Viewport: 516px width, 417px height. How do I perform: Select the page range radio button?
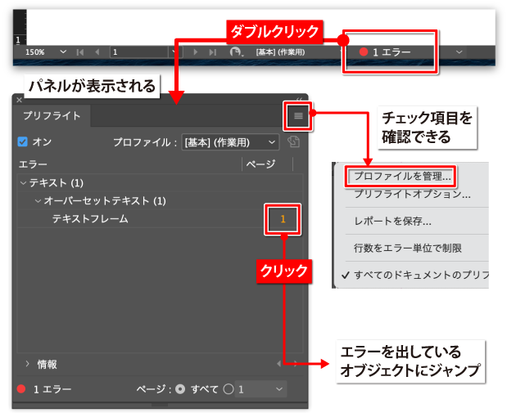click(229, 389)
